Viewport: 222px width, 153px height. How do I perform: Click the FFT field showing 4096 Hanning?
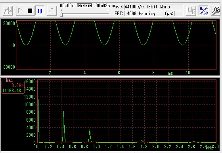point(144,14)
